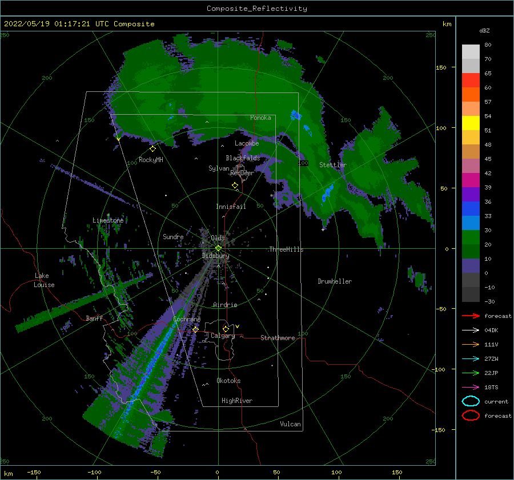Click the Blackfalds town label
The image size is (514, 480).
[243, 158]
